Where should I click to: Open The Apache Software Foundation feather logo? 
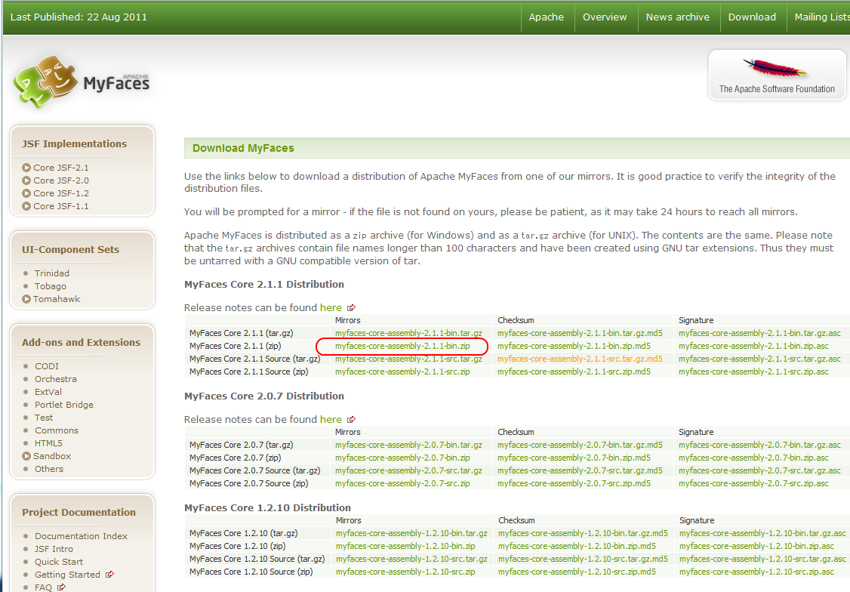pos(777,76)
